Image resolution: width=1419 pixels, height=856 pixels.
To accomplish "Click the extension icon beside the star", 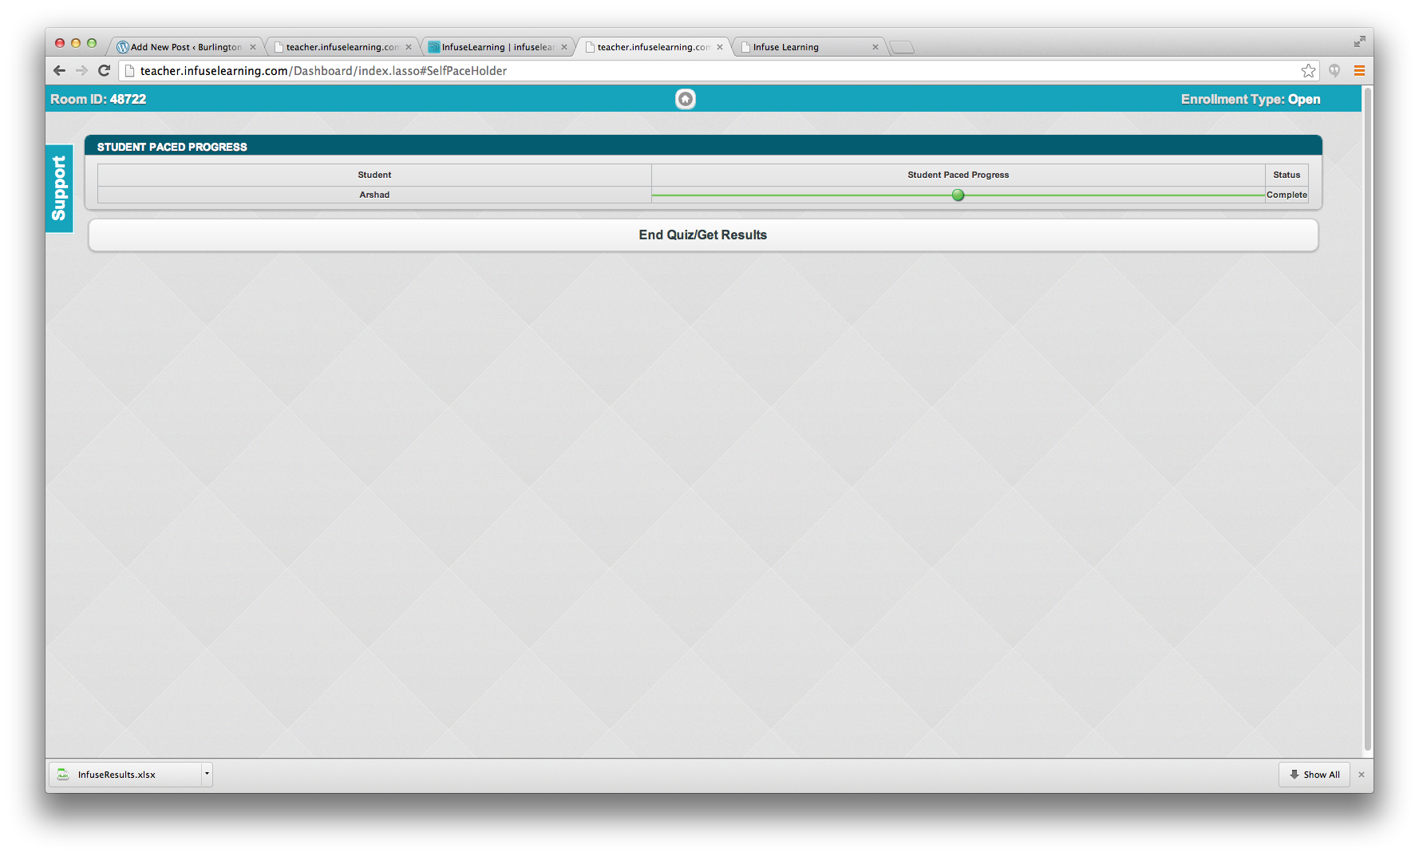I will (x=1334, y=71).
